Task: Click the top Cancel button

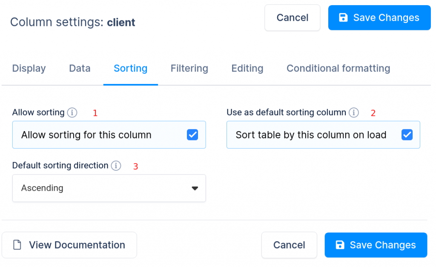Action: point(292,17)
